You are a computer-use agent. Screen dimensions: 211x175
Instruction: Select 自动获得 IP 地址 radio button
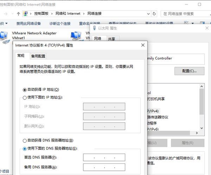pos(25,90)
